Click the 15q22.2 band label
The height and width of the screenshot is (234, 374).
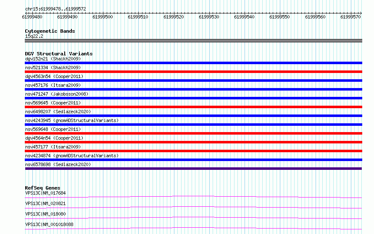pyautogui.click(x=34, y=36)
